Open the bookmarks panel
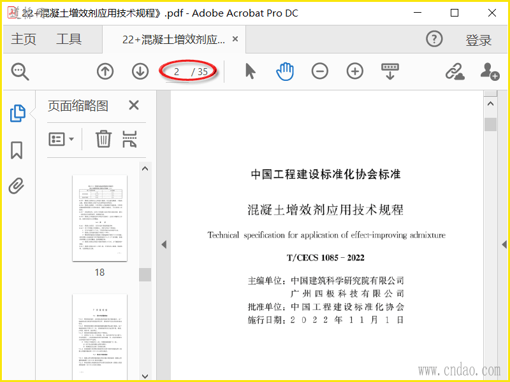This screenshot has height=382, width=510. (x=17, y=150)
